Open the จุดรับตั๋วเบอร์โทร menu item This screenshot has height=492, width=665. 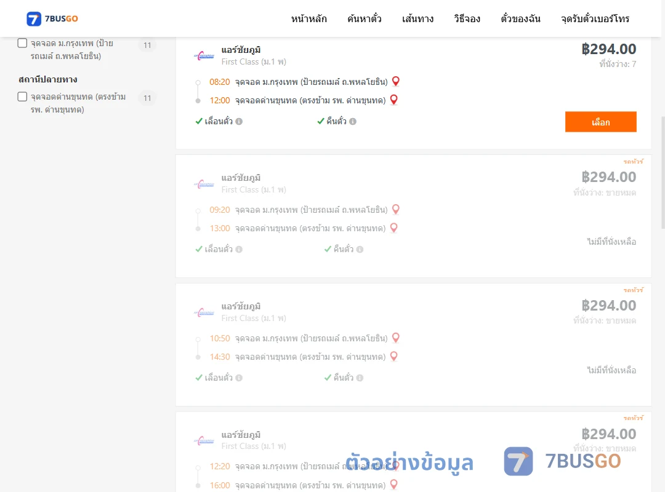(595, 18)
